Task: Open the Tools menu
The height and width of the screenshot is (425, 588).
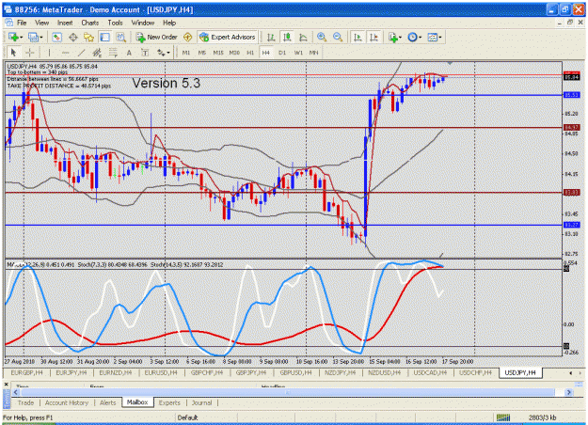Action: coord(115,23)
